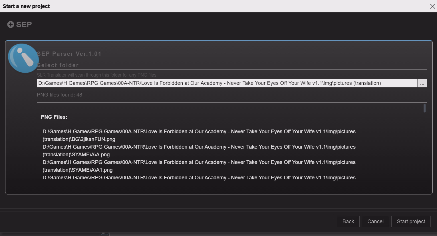Viewport: 437px width, 236px height.
Task: Click the folder path input field
Action: 227,83
